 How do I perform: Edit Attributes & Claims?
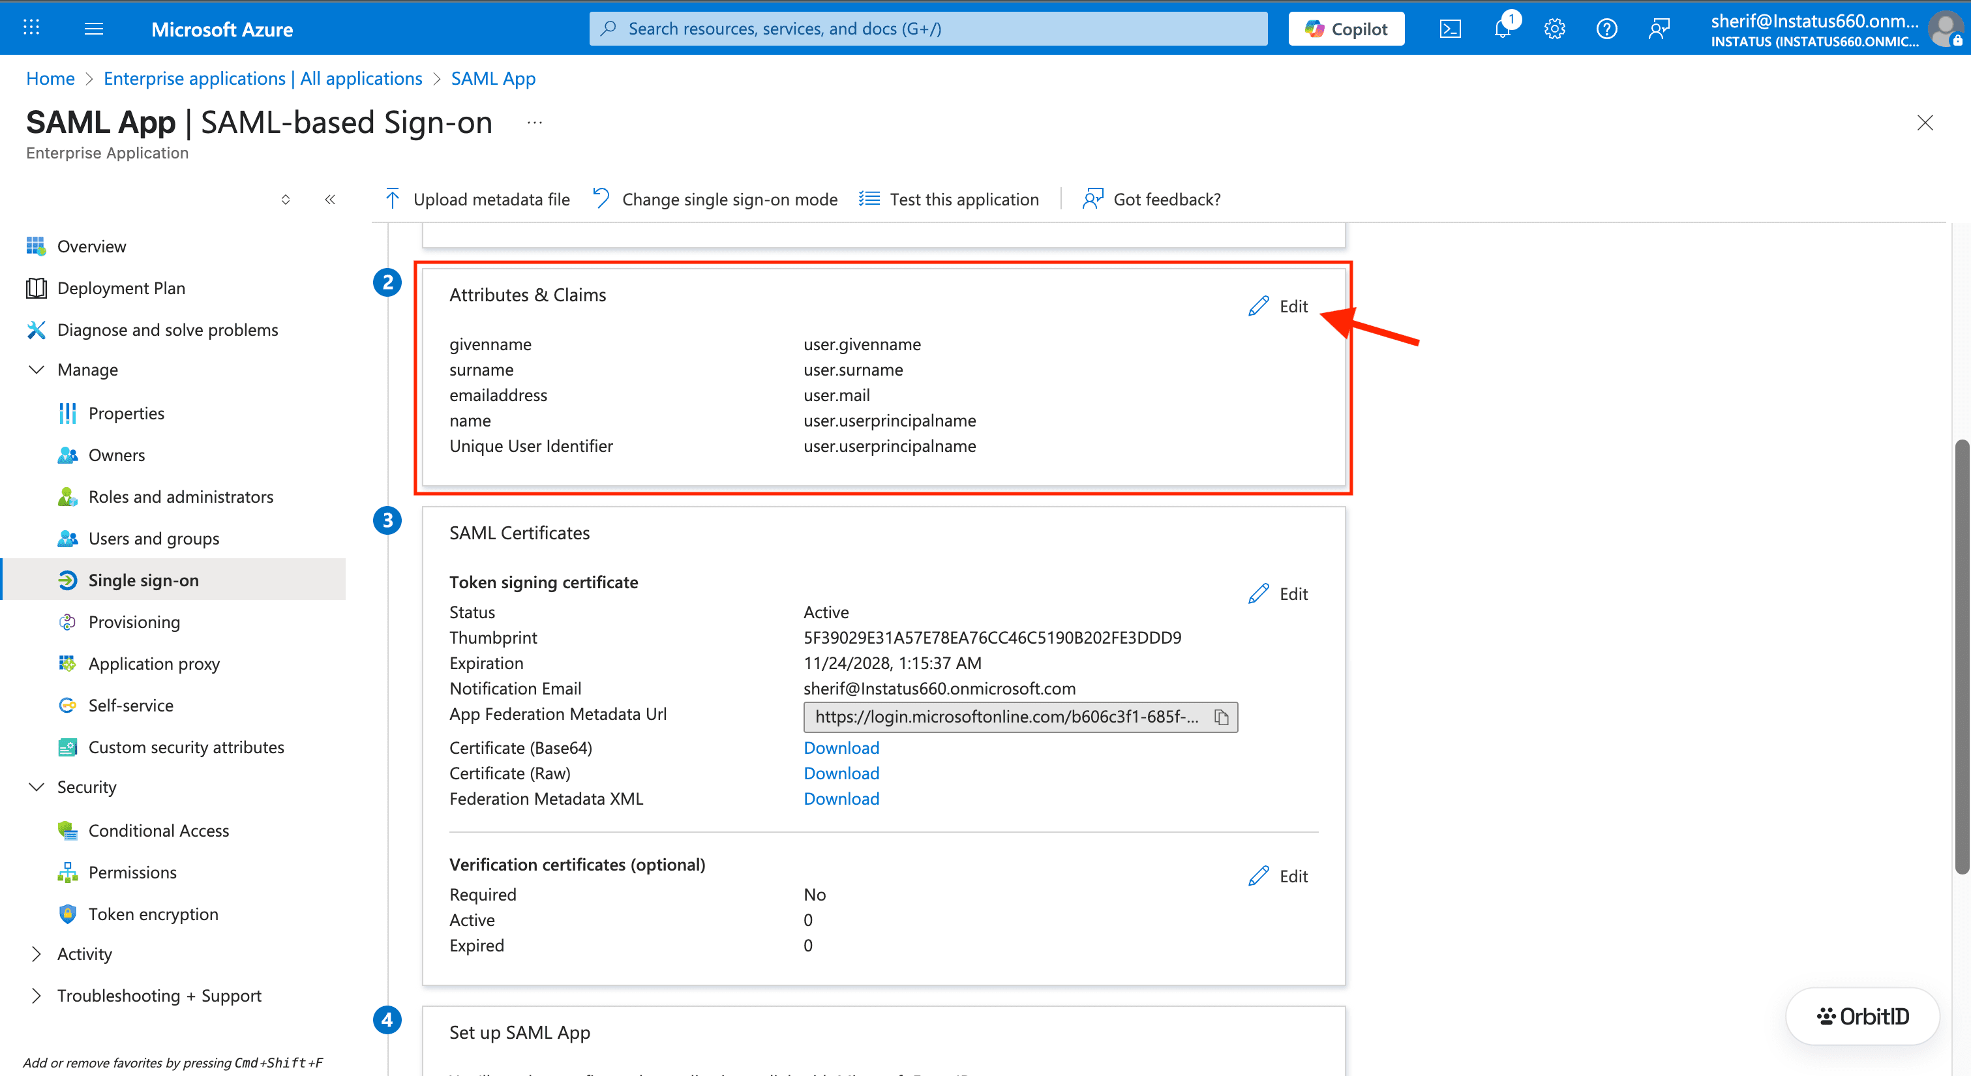coord(1278,306)
